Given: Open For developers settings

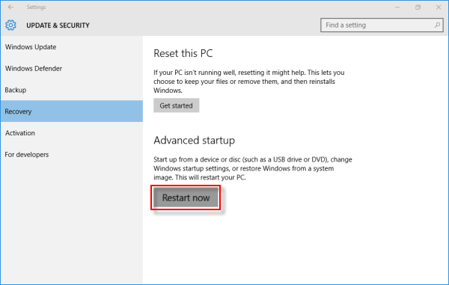Looking at the screenshot, I should point(72,155).
